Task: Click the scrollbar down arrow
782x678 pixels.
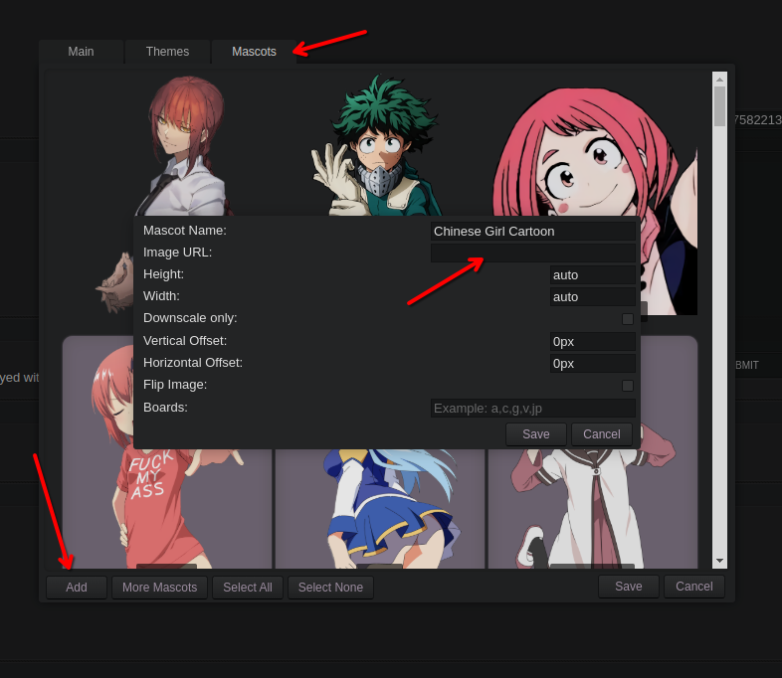Action: [x=719, y=561]
